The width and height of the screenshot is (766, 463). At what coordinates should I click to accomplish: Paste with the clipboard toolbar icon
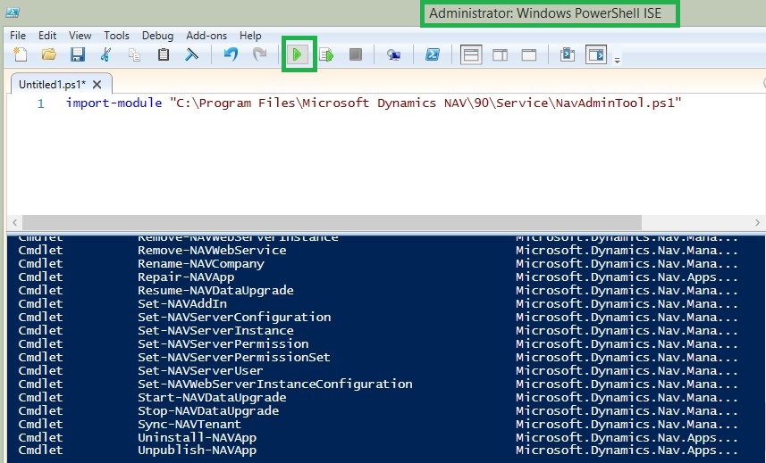[164, 54]
